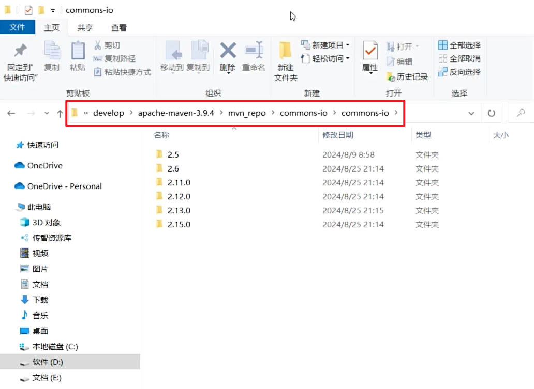Pin folder to Quick access

click(20, 62)
